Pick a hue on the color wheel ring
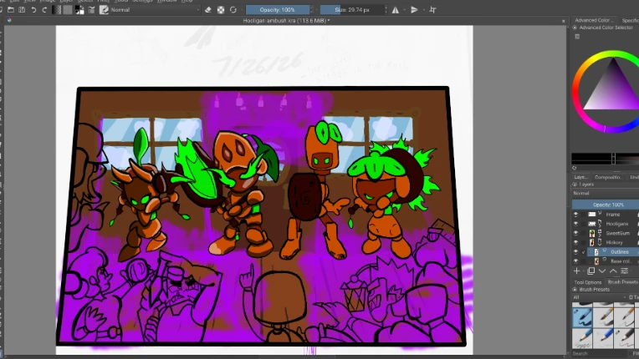This screenshot has width=639, height=359. [x=575, y=92]
